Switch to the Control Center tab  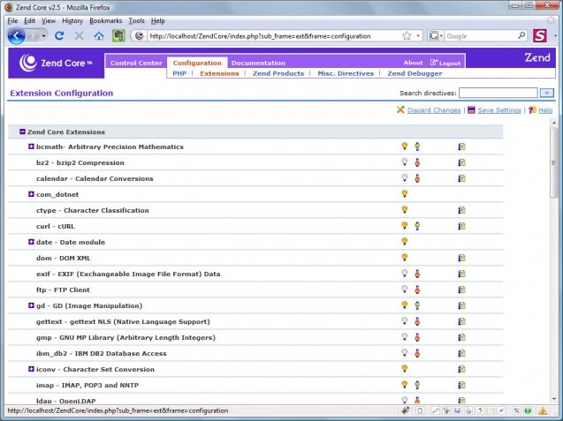click(136, 63)
